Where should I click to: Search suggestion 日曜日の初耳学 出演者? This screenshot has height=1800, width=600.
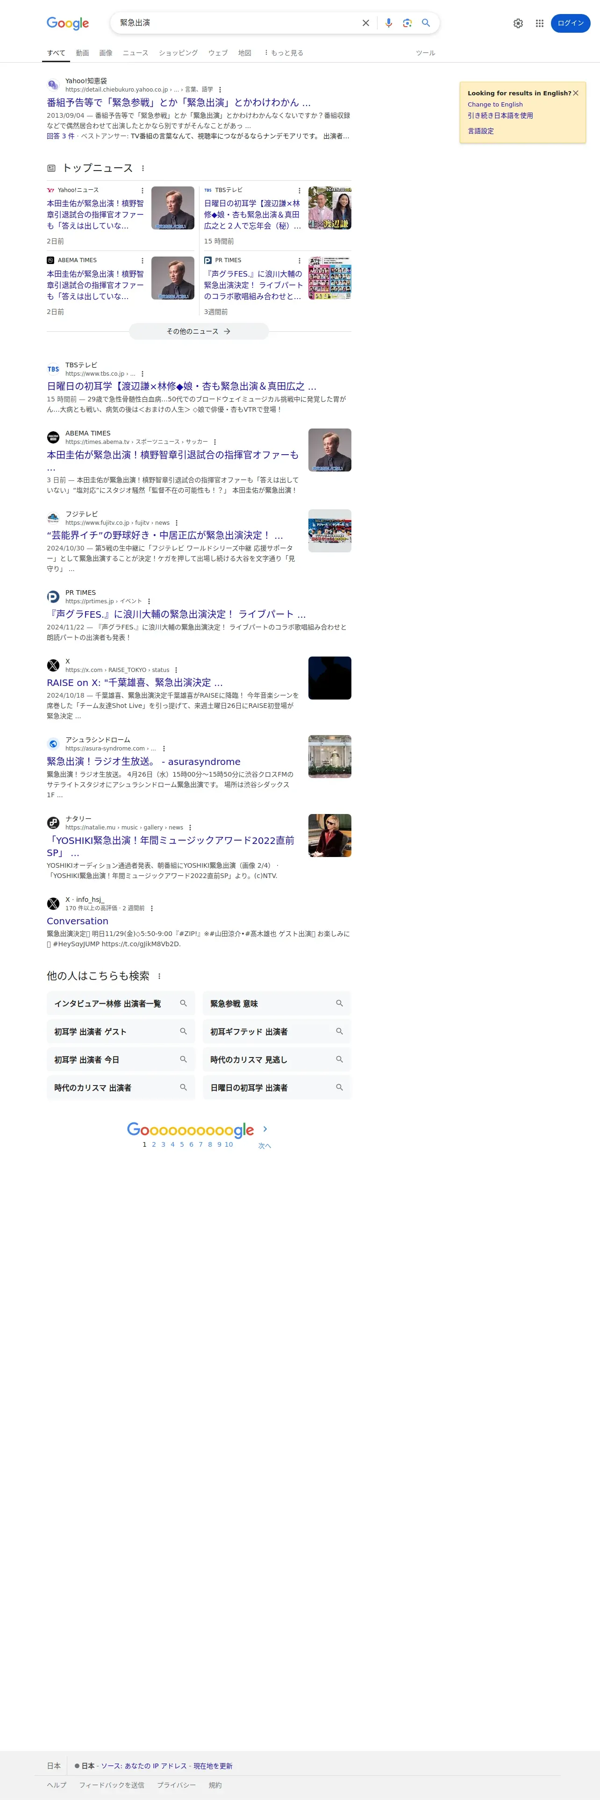(277, 1087)
